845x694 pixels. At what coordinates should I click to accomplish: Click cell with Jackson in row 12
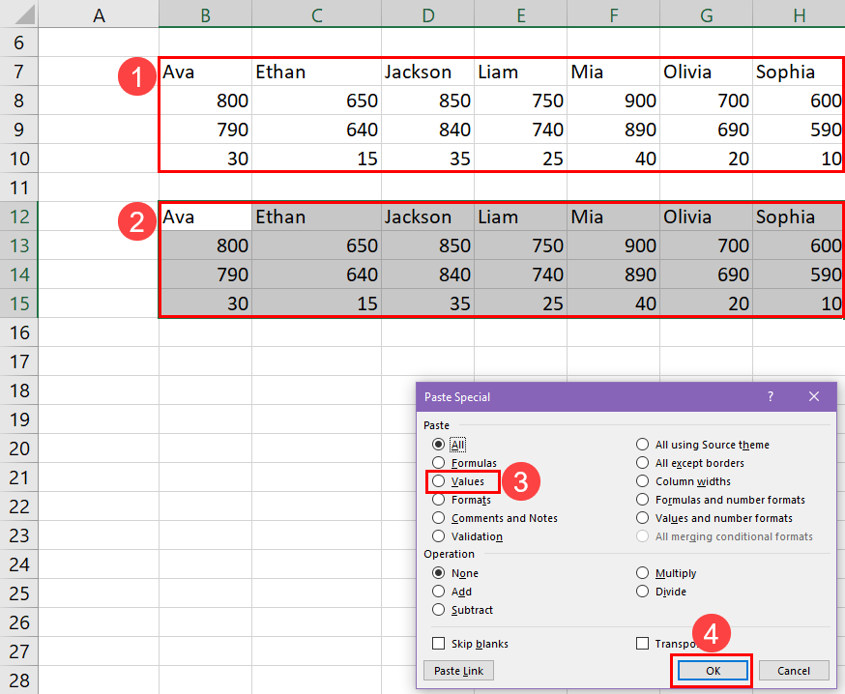[428, 217]
